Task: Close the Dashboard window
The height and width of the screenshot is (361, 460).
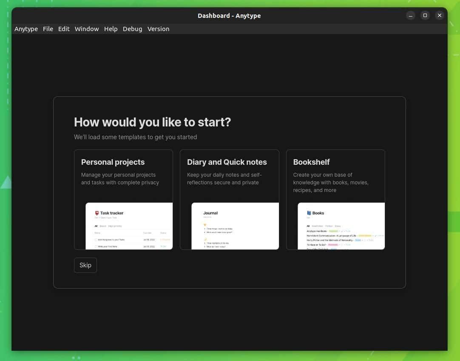Action: (440, 15)
